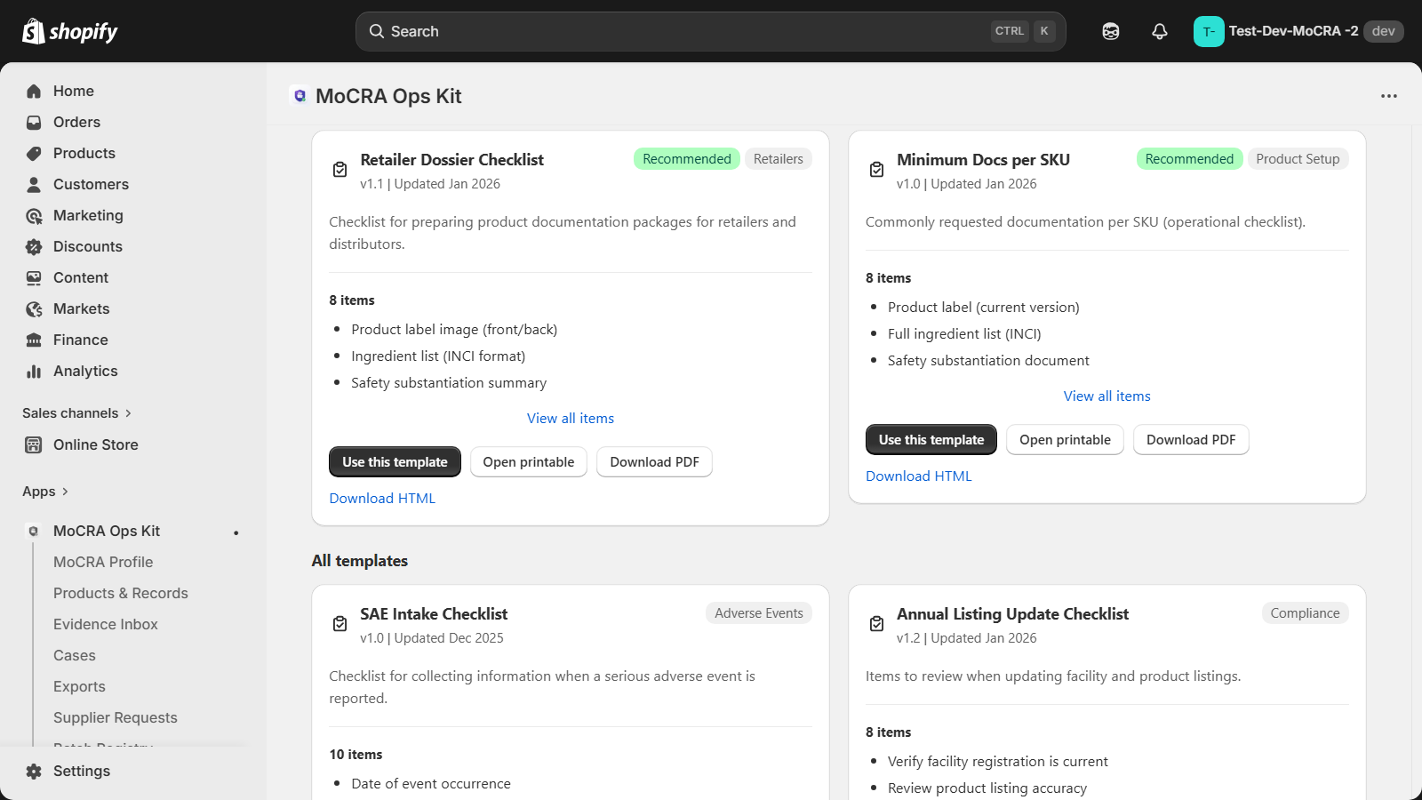Click the Product Setup tag badge

[x=1298, y=159]
